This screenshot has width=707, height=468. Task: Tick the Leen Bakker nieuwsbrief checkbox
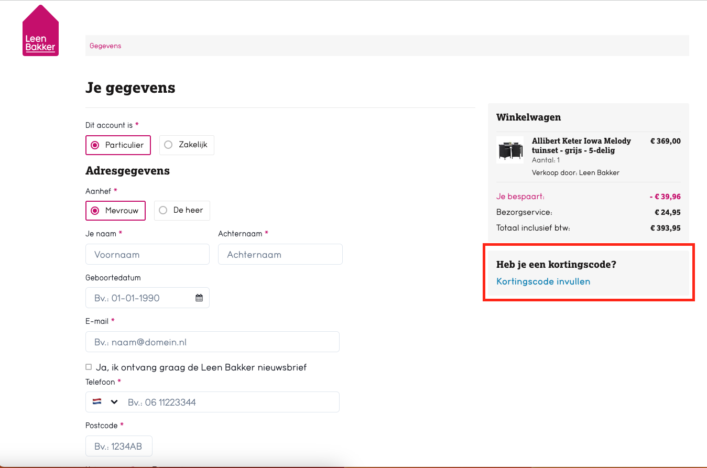pos(89,367)
